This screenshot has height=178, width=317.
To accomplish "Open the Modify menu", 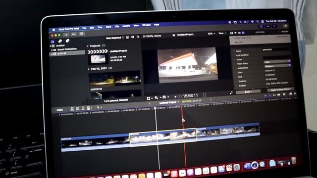I will [126, 26].
